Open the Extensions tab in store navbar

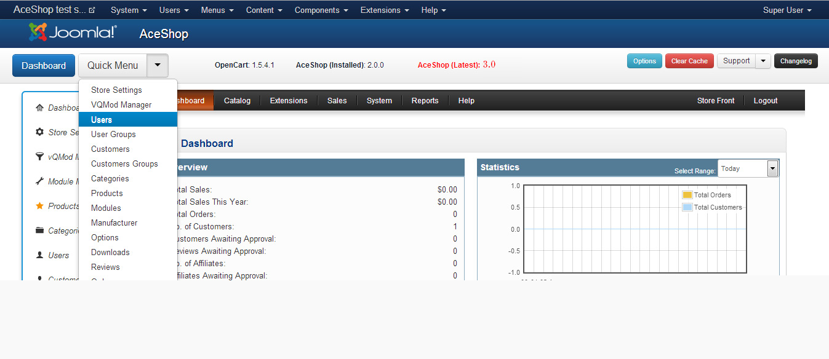click(289, 100)
